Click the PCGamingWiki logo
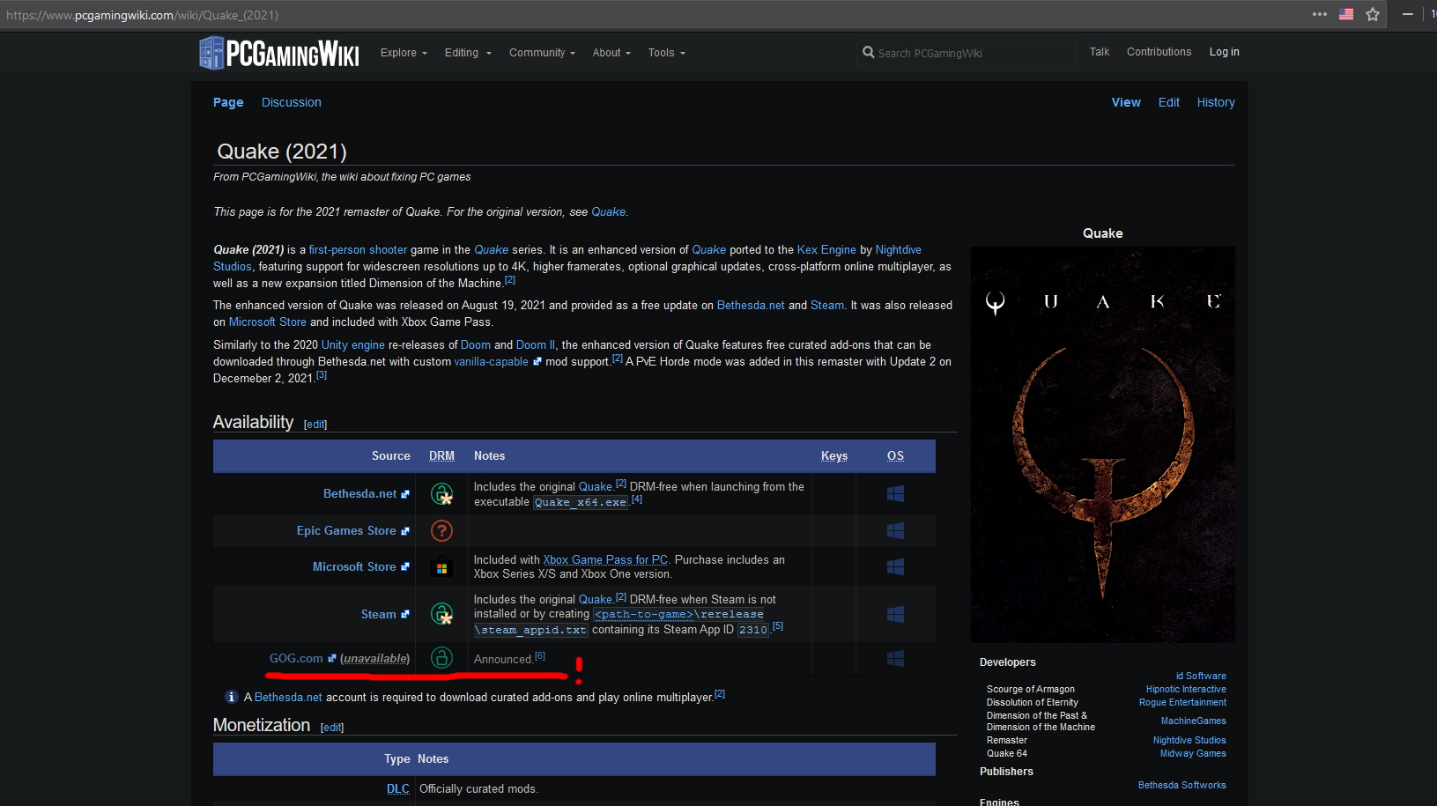This screenshot has width=1437, height=806. [278, 53]
